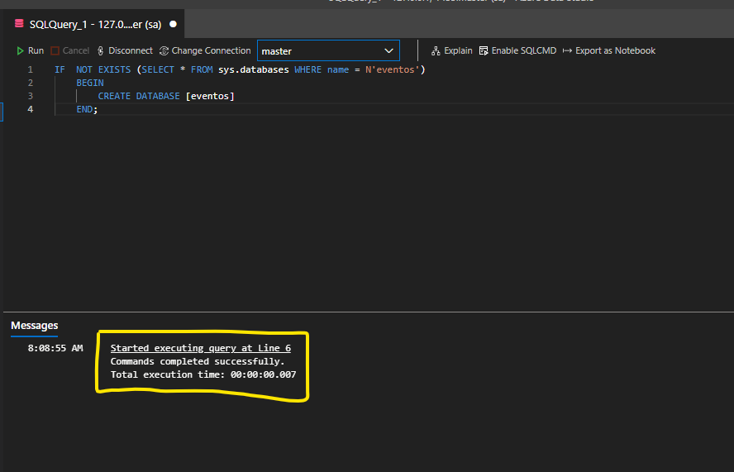Click the Export as Notebook arrow icon

tap(567, 50)
